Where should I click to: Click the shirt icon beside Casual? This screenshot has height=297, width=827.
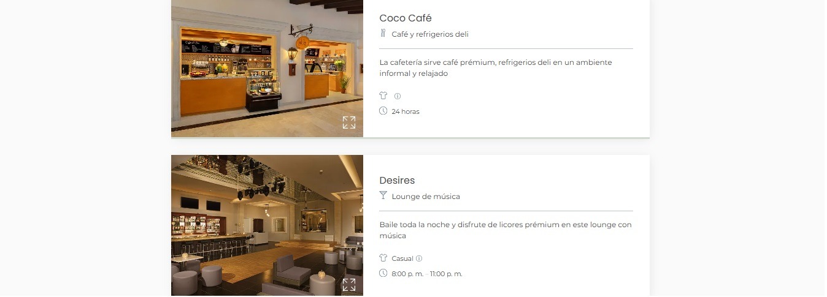click(x=383, y=258)
